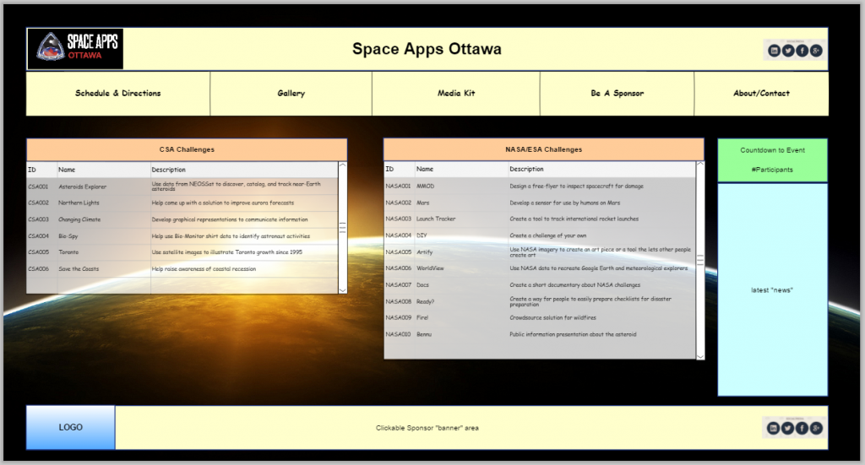Click the NASA/ESA Challenges header
Viewport: 865px width, 465px height.
(x=543, y=149)
